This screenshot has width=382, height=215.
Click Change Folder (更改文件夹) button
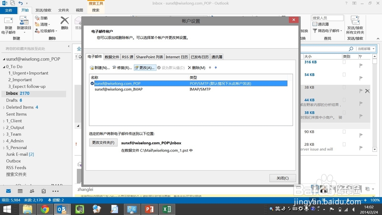point(103,143)
